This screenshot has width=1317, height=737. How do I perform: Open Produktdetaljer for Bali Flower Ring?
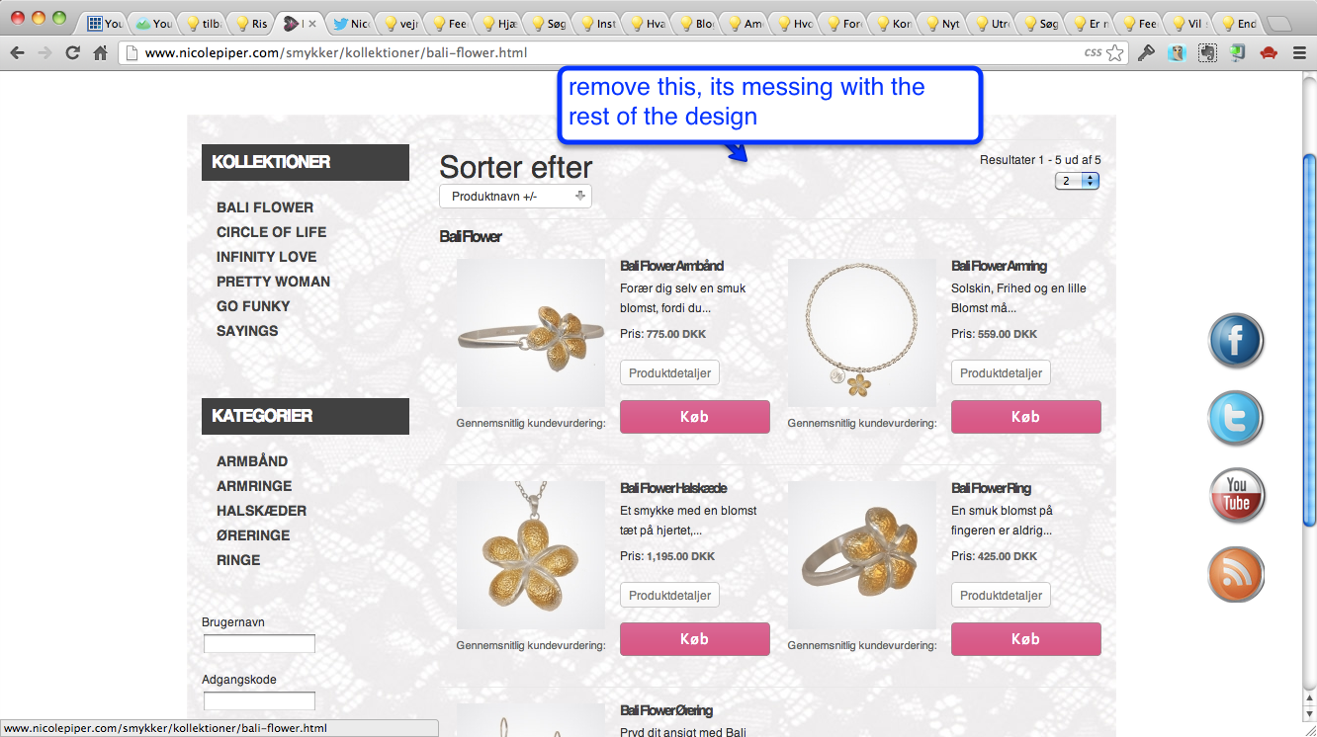(1001, 596)
